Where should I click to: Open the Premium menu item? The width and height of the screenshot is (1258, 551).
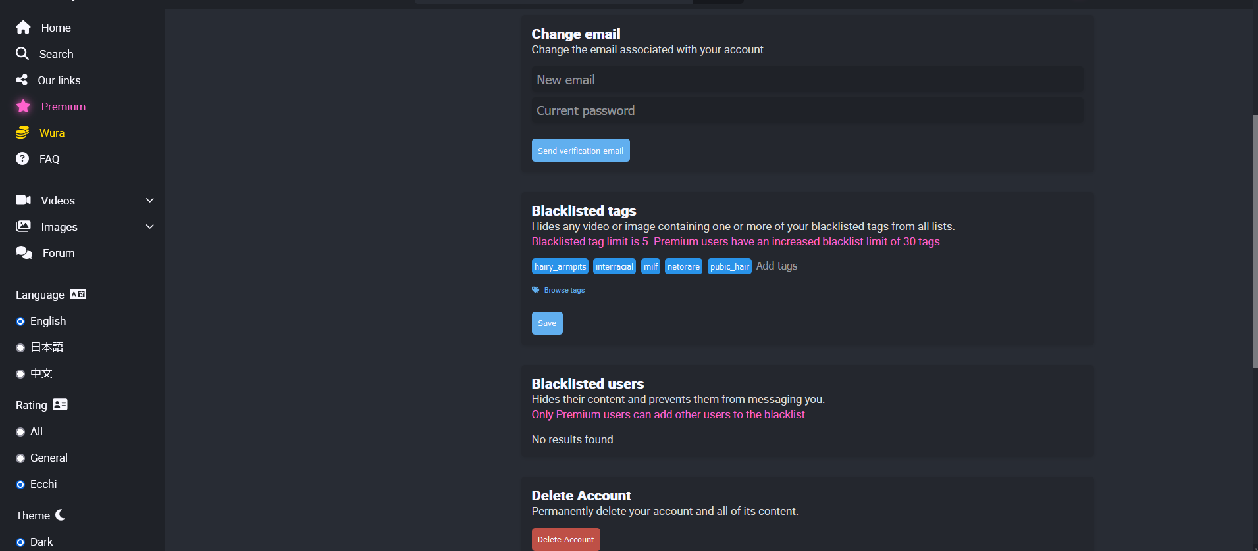point(63,107)
